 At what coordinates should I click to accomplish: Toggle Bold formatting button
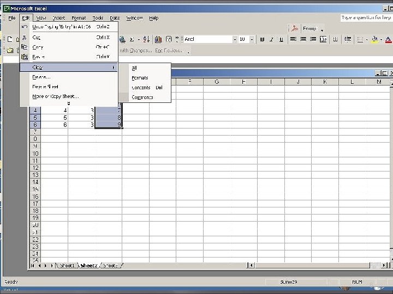[x=262, y=40]
